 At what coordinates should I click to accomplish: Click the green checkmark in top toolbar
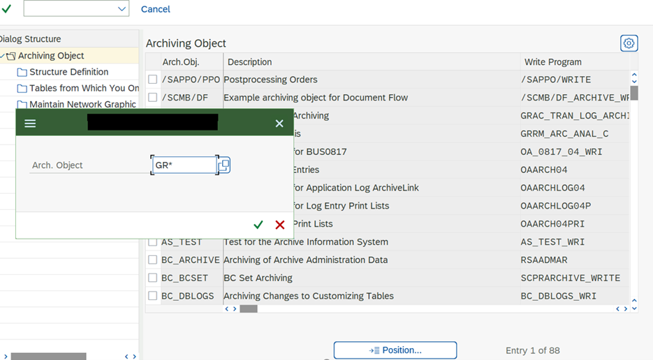click(6, 9)
